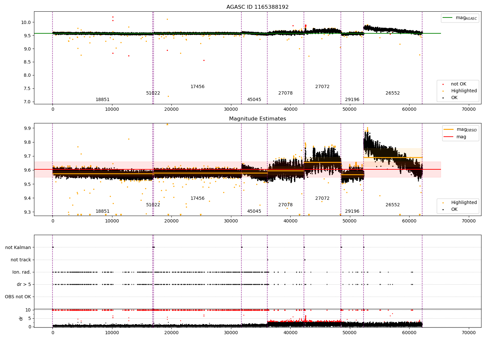The height and width of the screenshot is (340, 486).
Task: Click the 9.4 y-axis tick label
Action: pyautogui.click(x=27, y=198)
